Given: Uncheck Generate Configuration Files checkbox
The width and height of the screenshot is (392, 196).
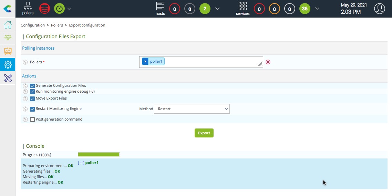Looking at the screenshot, I should (x=32, y=86).
